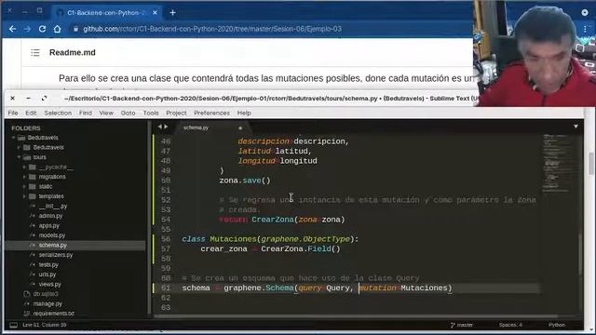Collapse the tours folder
Image resolution: width=596 pixels, height=335 pixels.
(19, 157)
